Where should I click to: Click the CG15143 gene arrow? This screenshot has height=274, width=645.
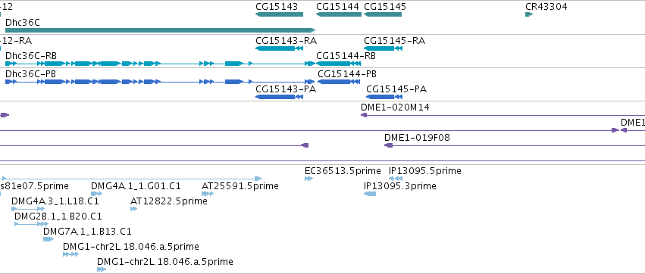(x=280, y=14)
